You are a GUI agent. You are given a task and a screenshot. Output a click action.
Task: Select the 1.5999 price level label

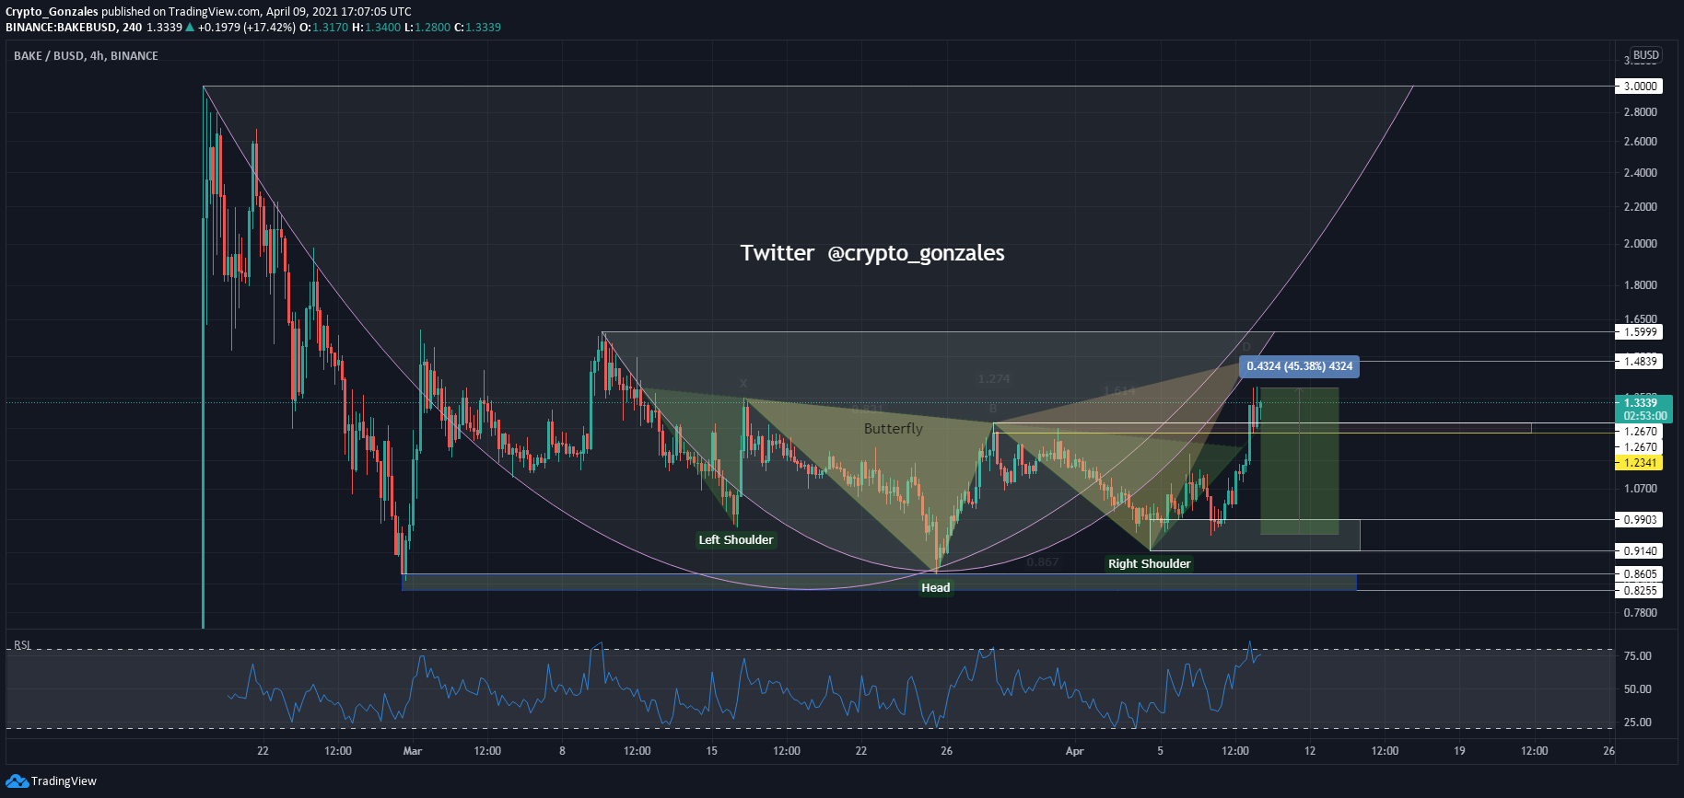click(1640, 332)
